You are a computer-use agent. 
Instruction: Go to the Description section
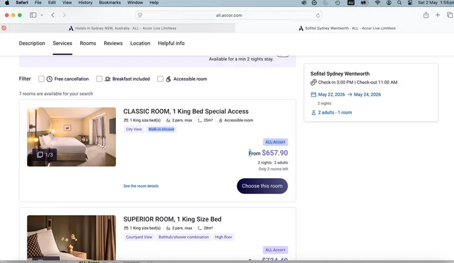32,43
